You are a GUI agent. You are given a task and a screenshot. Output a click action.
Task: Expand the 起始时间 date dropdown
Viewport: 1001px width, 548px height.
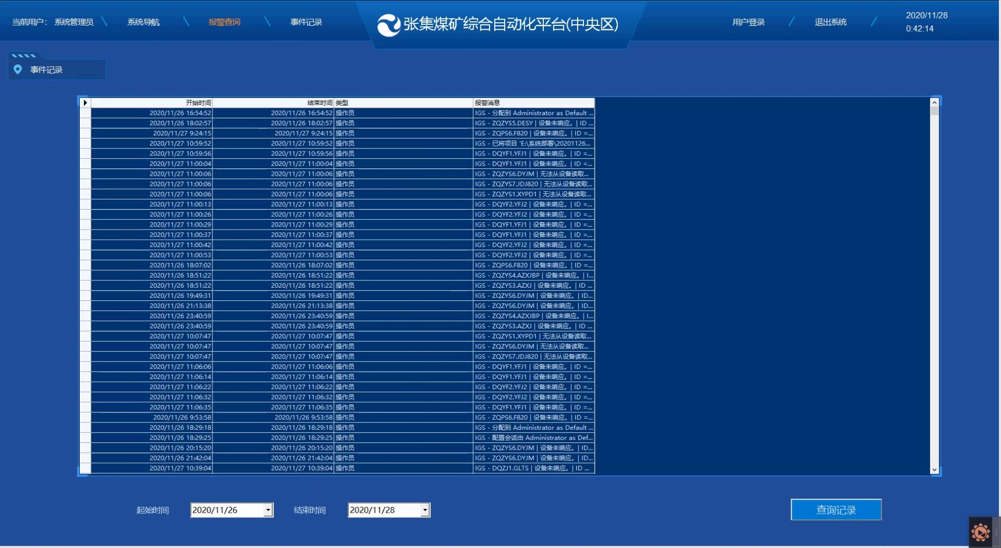pos(268,510)
